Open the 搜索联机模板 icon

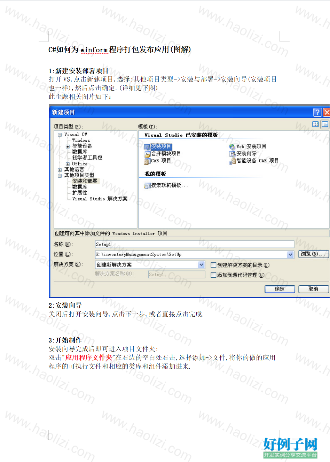147,186
